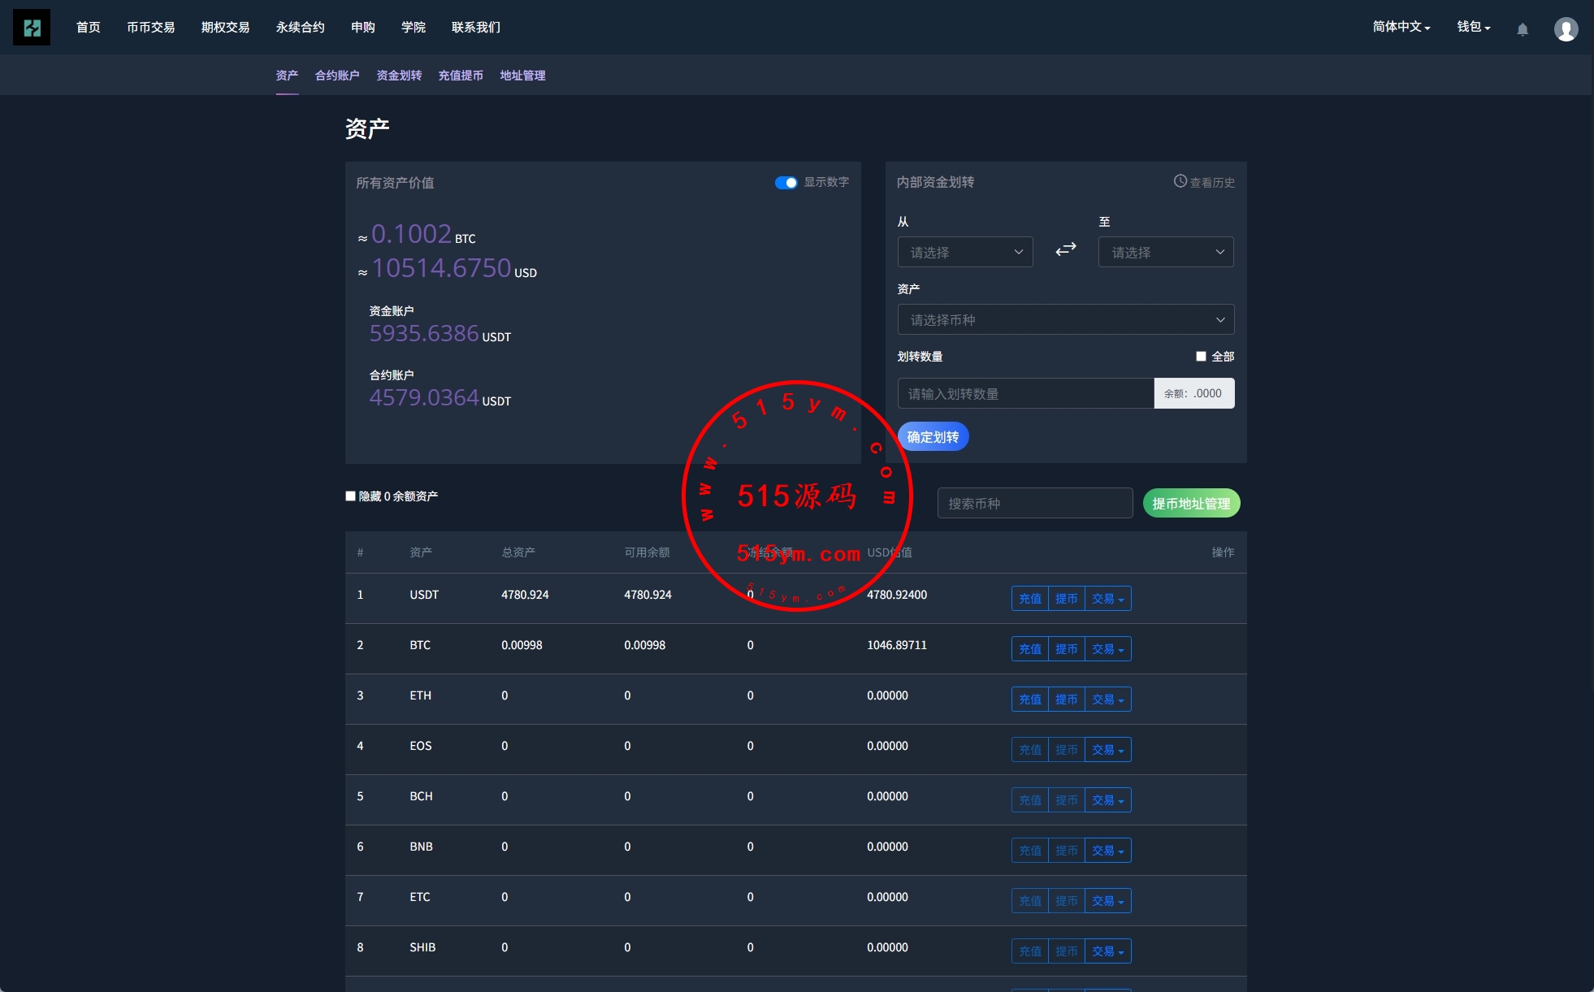Switch to the contract account tab

[337, 76]
